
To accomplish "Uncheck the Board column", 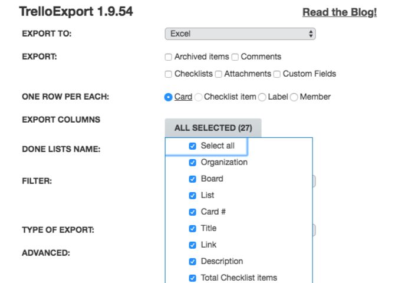I will tap(192, 179).
